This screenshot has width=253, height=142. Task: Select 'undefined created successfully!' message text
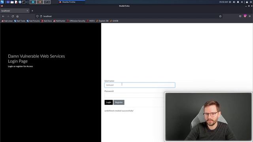tap(119, 111)
